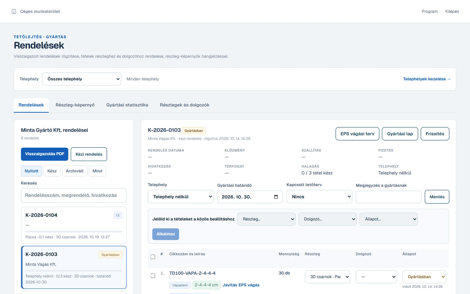Click the Alkalmaz button

tap(166, 234)
